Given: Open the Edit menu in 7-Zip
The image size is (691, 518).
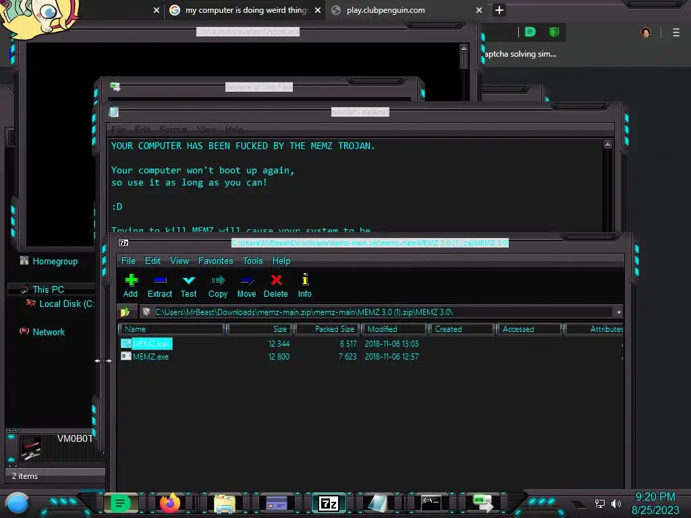Looking at the screenshot, I should pos(153,260).
